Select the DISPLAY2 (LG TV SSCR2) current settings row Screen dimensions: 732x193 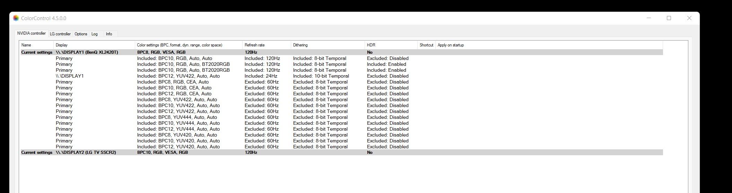(341, 152)
